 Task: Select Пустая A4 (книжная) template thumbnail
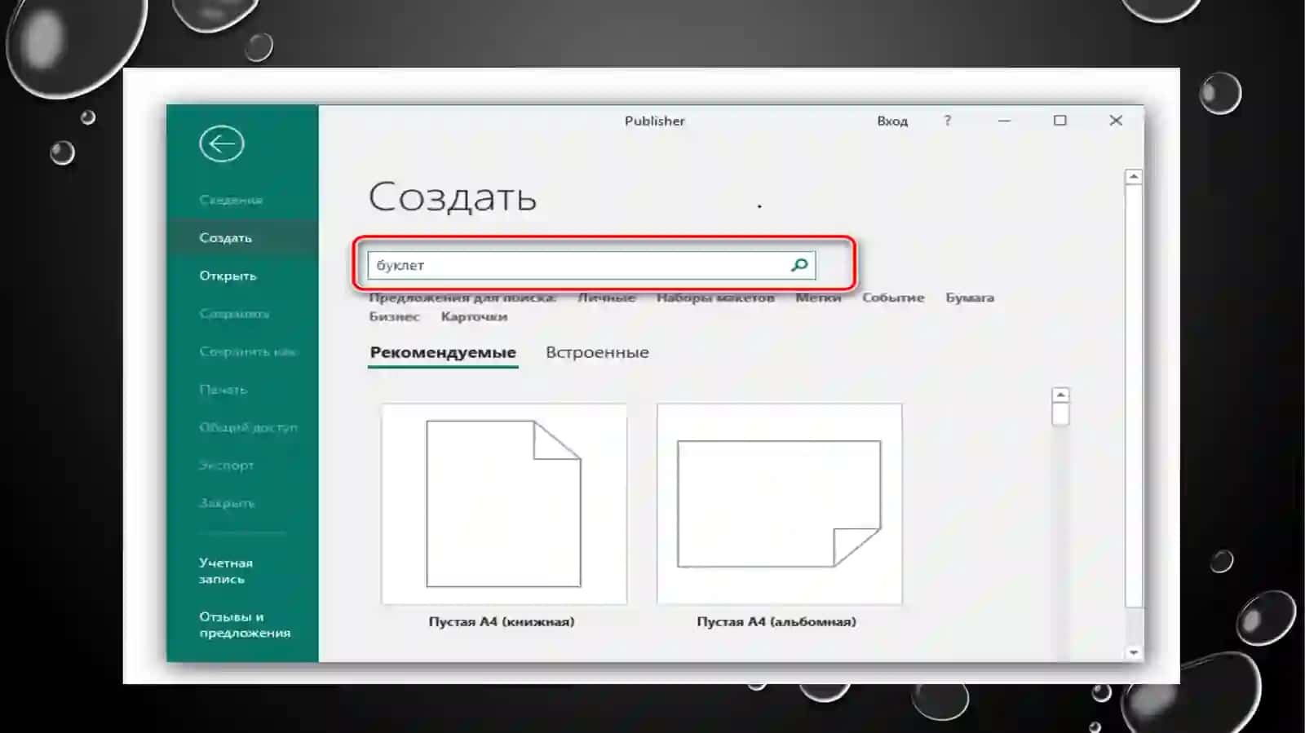tap(504, 504)
